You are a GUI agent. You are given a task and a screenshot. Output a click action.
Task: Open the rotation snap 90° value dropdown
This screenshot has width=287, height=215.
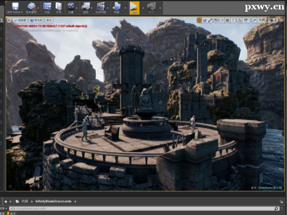[246, 20]
